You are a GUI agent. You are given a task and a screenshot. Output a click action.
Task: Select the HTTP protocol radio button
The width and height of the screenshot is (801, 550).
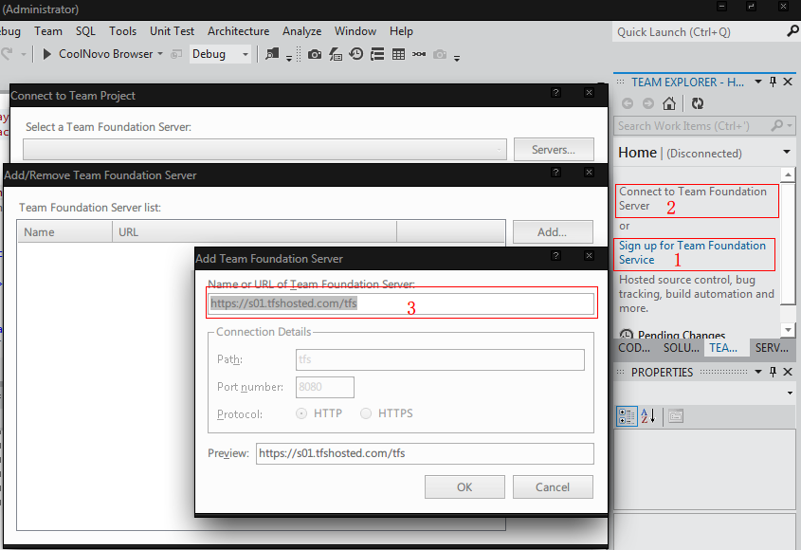click(302, 413)
